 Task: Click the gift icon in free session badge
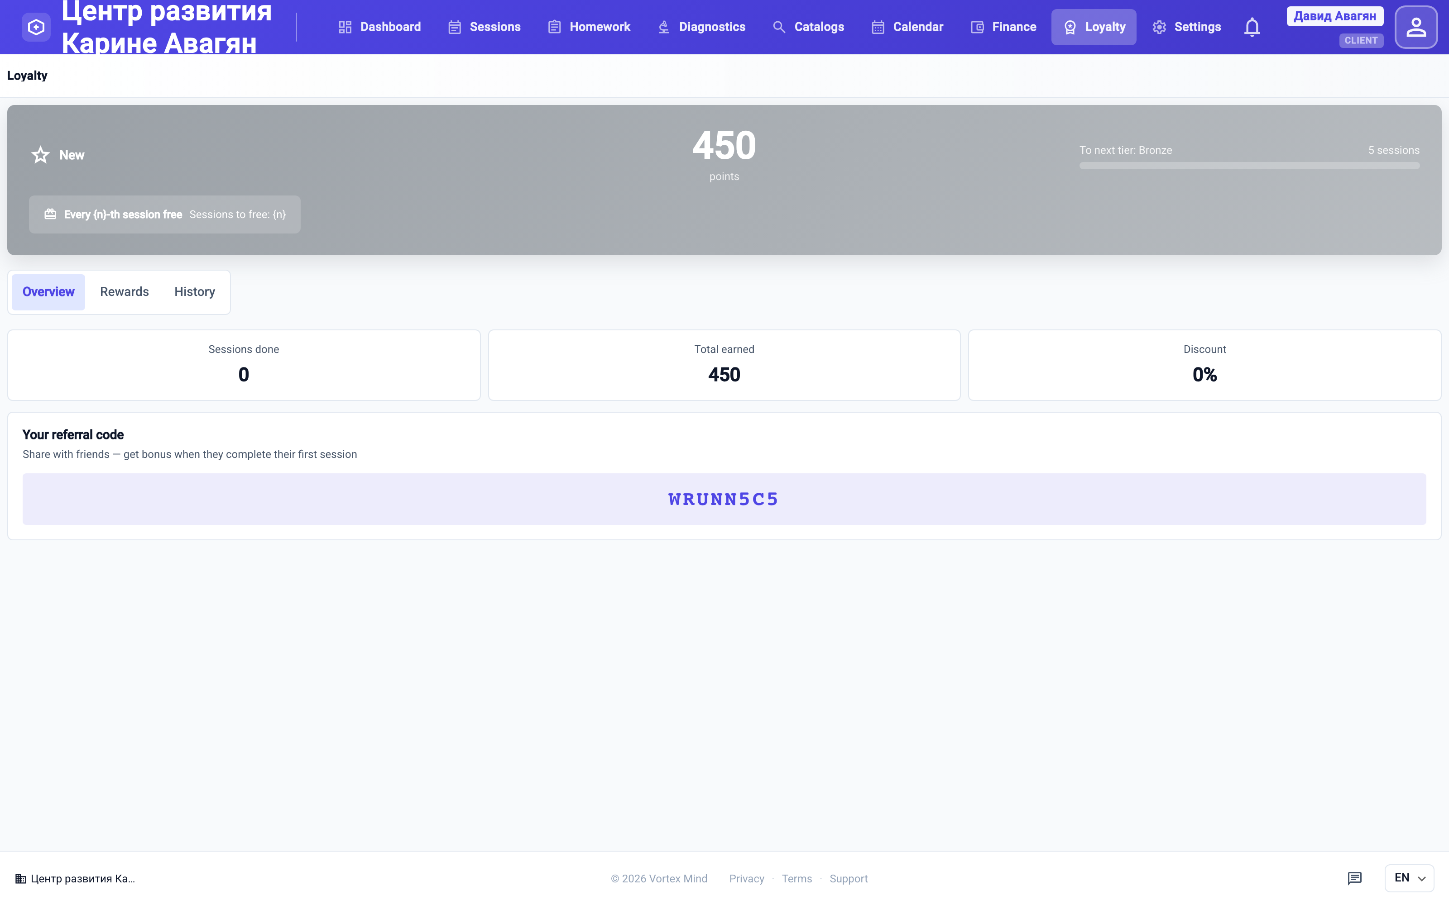pos(50,214)
